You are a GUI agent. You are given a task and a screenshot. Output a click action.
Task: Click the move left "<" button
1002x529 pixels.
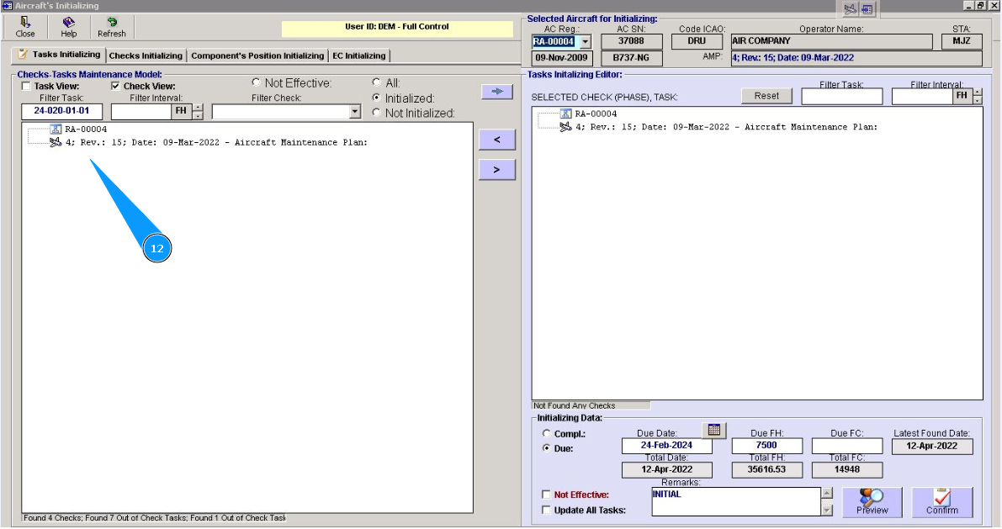tap(496, 140)
